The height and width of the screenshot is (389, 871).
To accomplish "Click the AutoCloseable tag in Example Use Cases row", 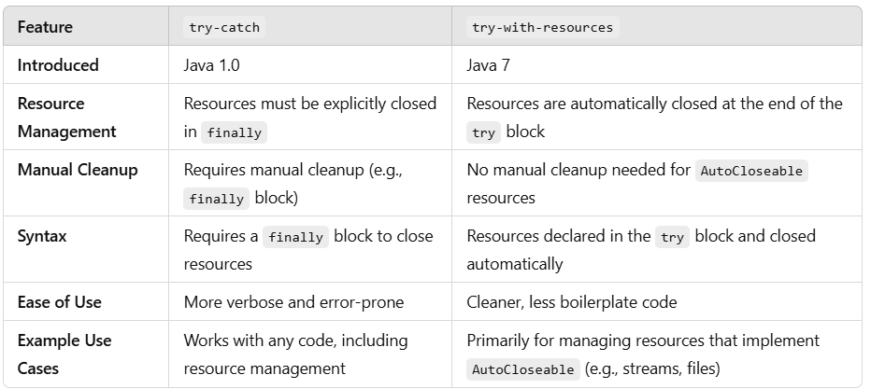I will tap(523, 369).
